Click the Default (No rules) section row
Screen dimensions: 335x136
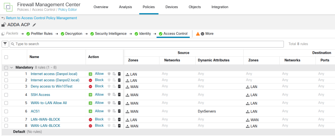[167, 132]
